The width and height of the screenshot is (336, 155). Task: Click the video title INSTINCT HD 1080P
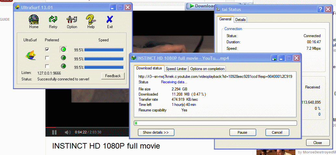(106, 146)
